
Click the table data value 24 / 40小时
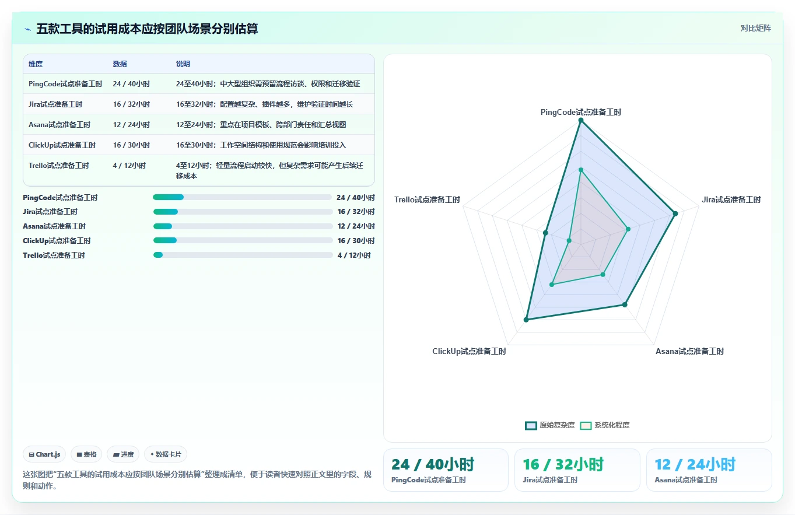coord(132,84)
